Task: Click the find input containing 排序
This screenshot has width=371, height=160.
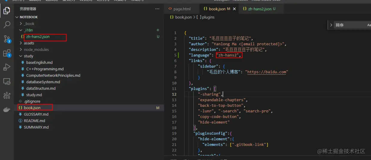Action: point(349,25)
